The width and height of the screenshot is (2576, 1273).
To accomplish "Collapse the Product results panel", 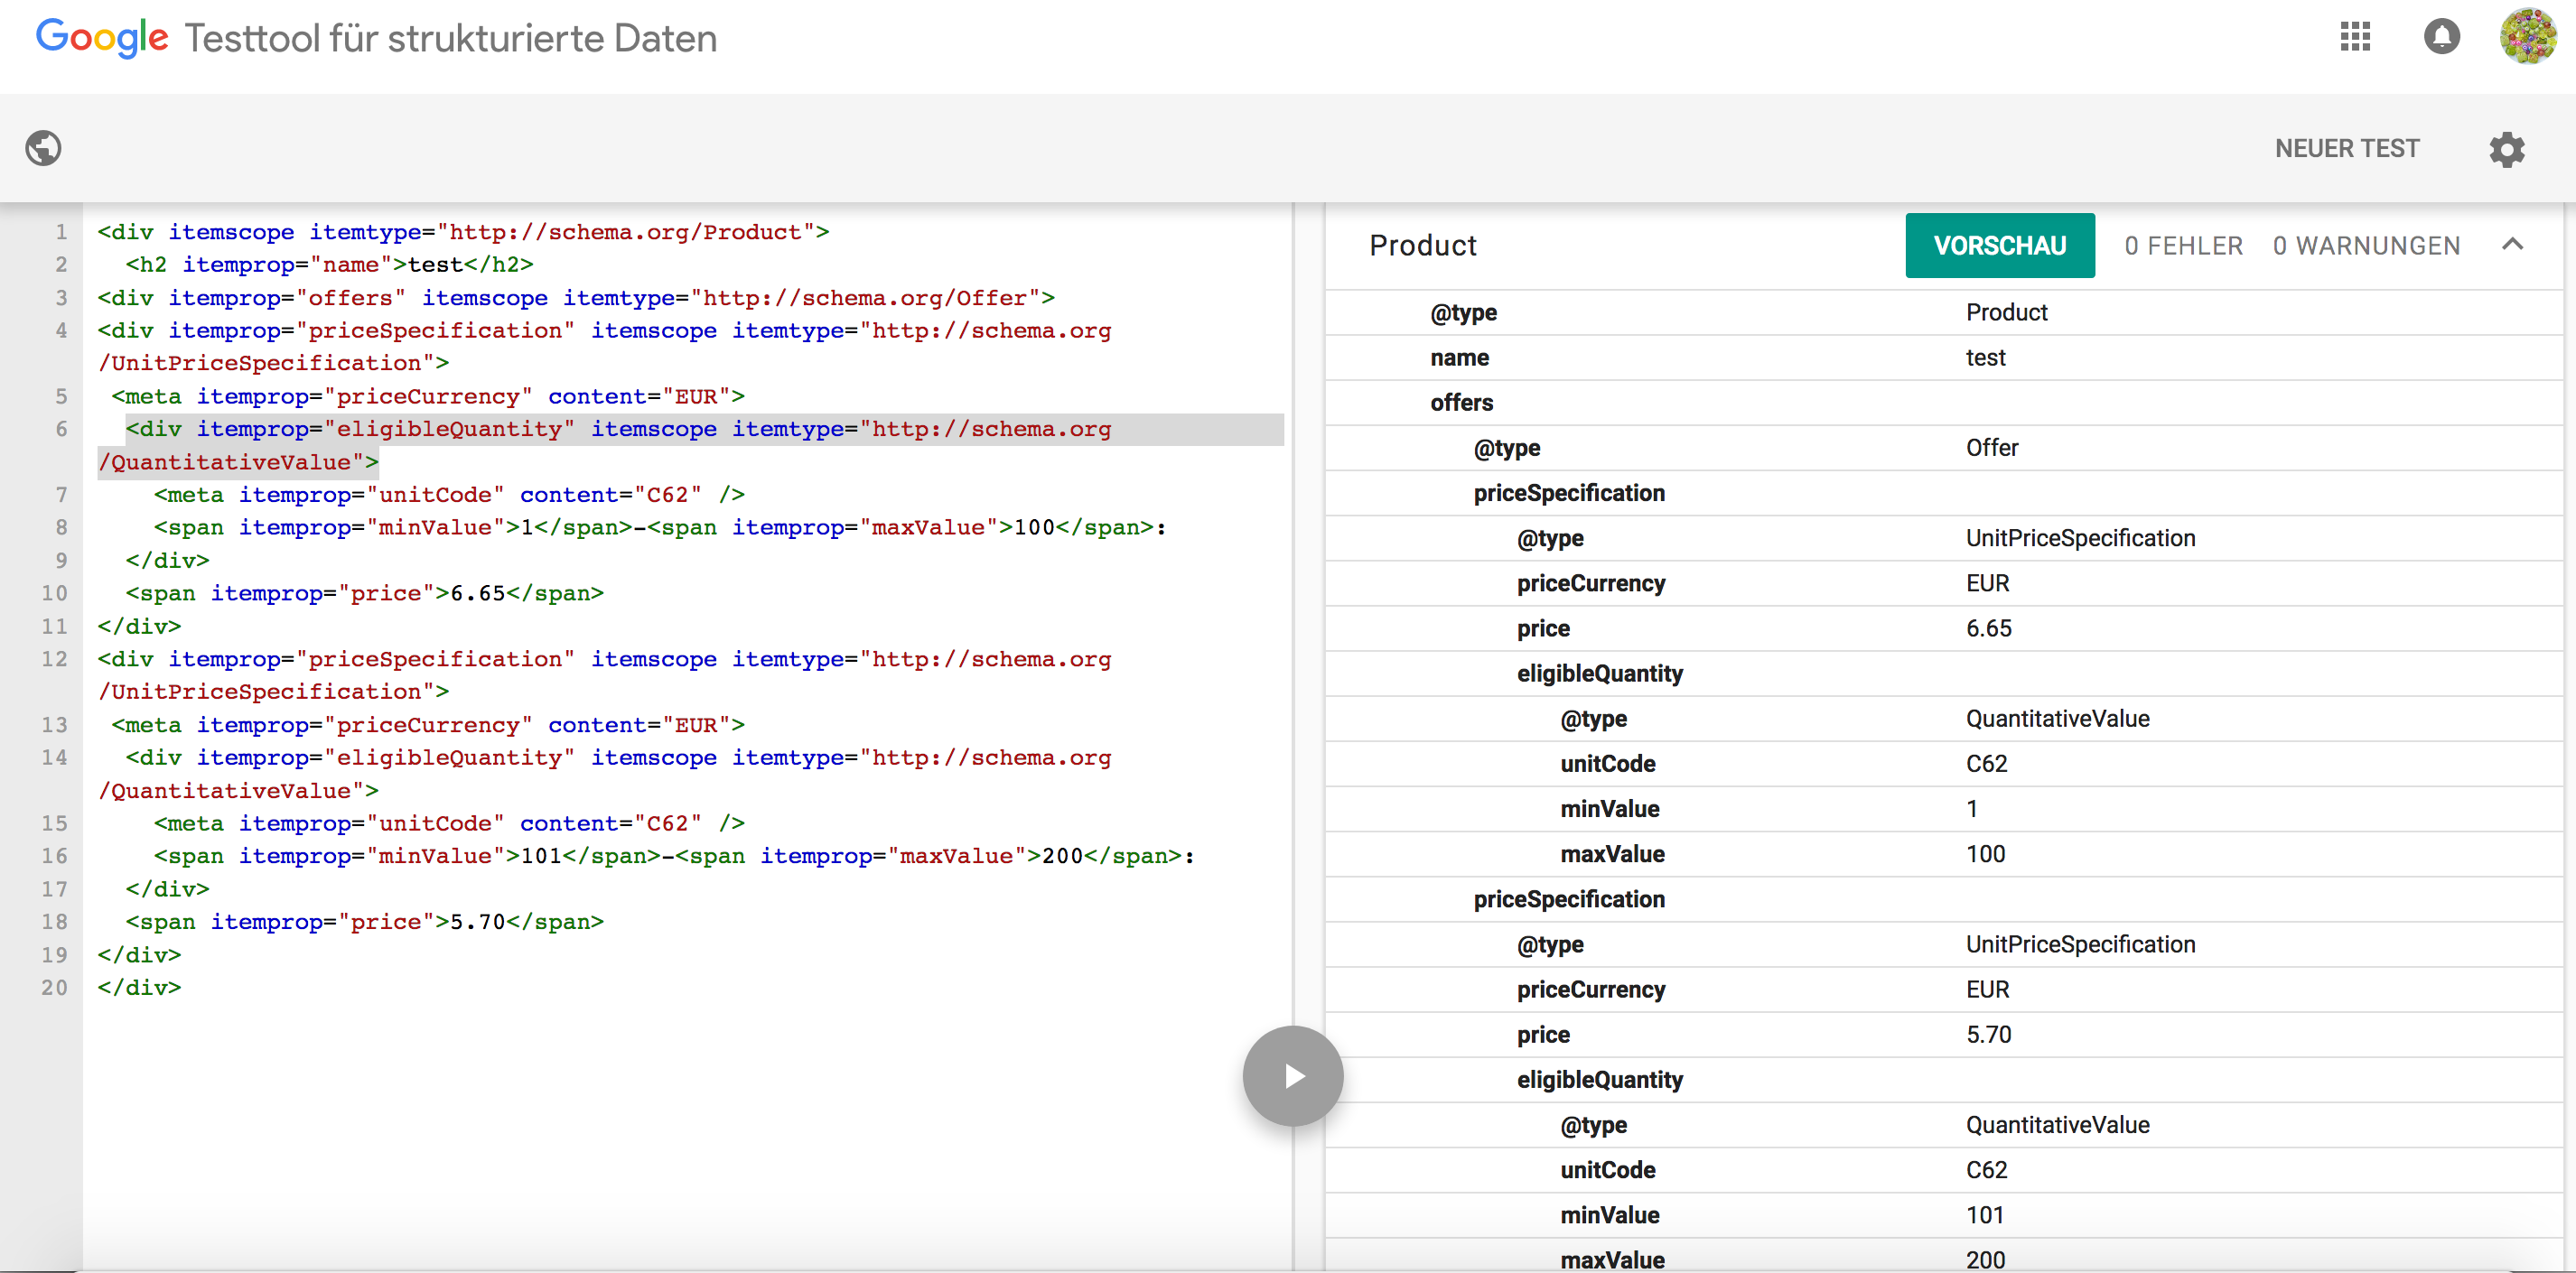I will point(2512,245).
